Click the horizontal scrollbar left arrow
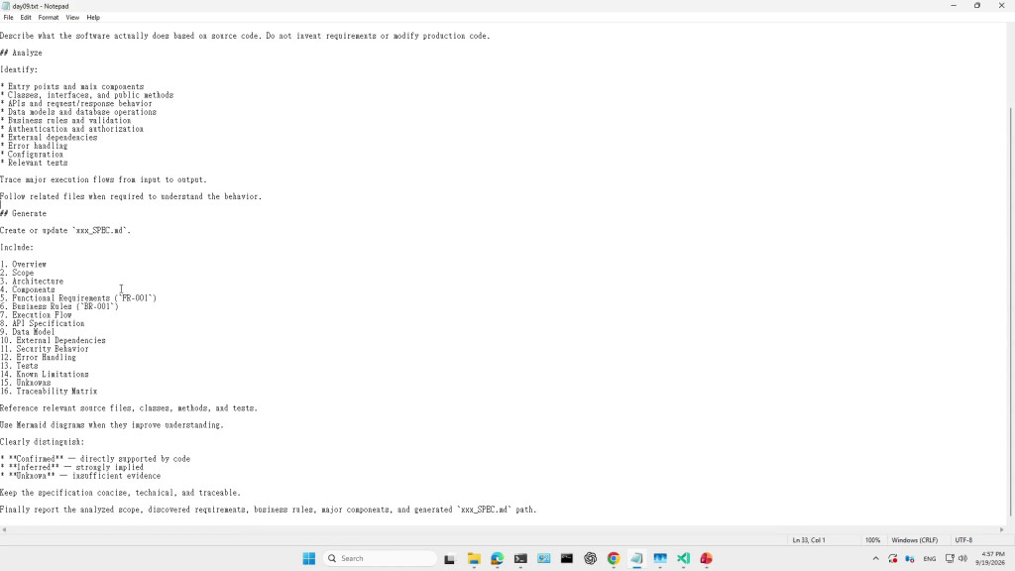The height and width of the screenshot is (571, 1015). tap(5, 529)
